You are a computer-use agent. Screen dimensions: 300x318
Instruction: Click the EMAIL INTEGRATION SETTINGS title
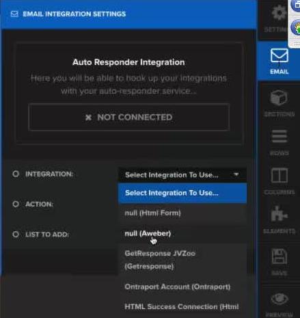click(x=74, y=14)
